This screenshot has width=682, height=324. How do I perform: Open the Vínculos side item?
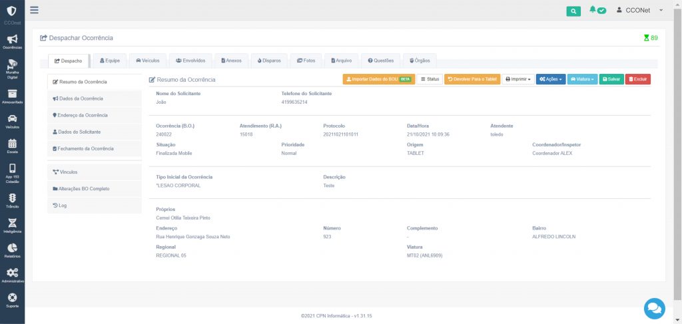tap(95, 172)
